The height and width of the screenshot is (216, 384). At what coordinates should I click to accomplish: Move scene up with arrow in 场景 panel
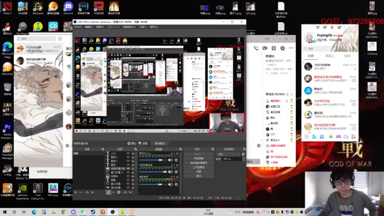click(87, 192)
